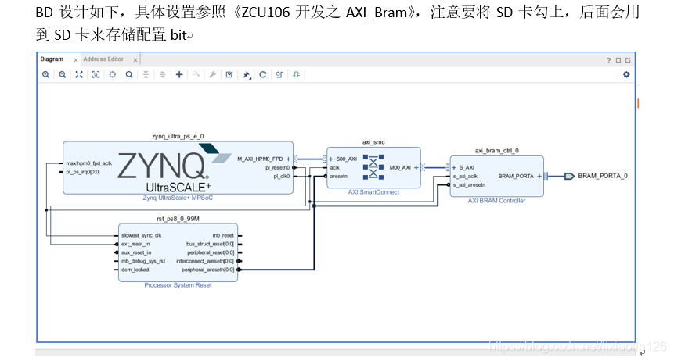Expand the S_AXI interface plus
The width and height of the screenshot is (674, 361).
click(454, 167)
